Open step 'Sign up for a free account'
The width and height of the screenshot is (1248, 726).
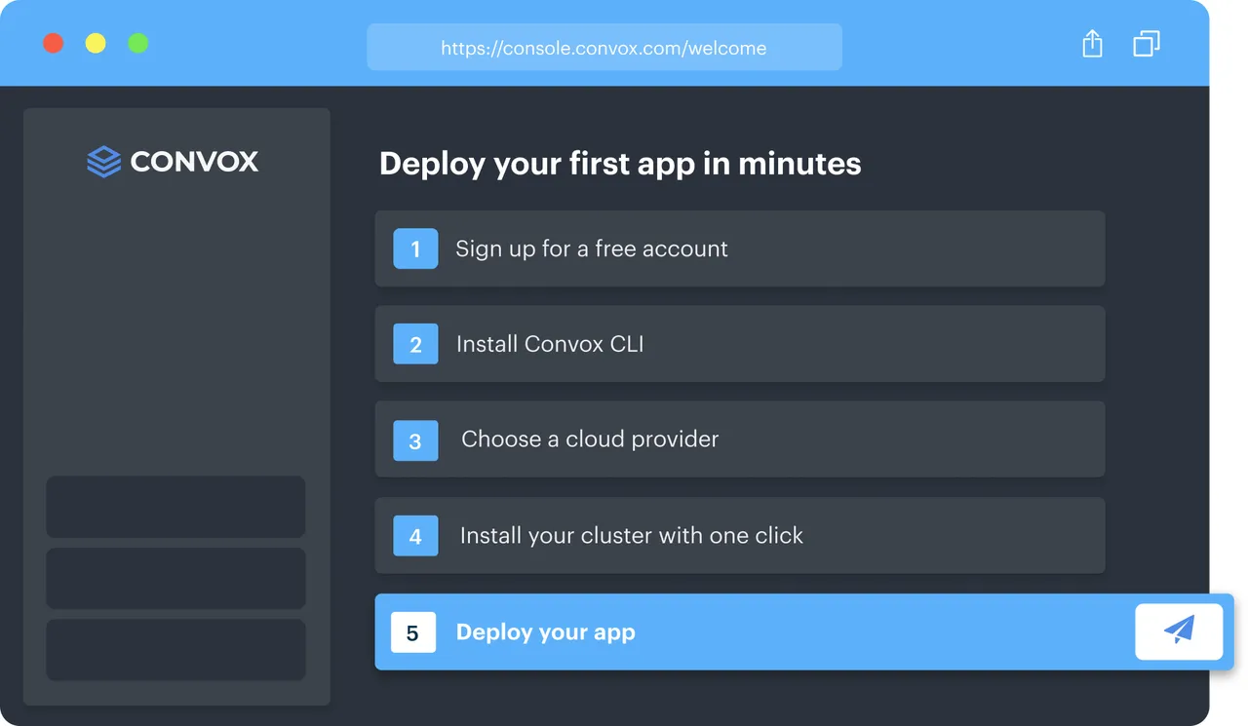click(x=740, y=248)
